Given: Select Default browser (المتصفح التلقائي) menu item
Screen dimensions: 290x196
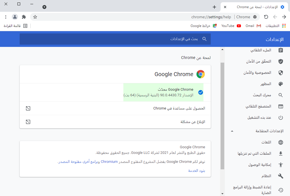Looking at the screenshot, I should [258, 106].
